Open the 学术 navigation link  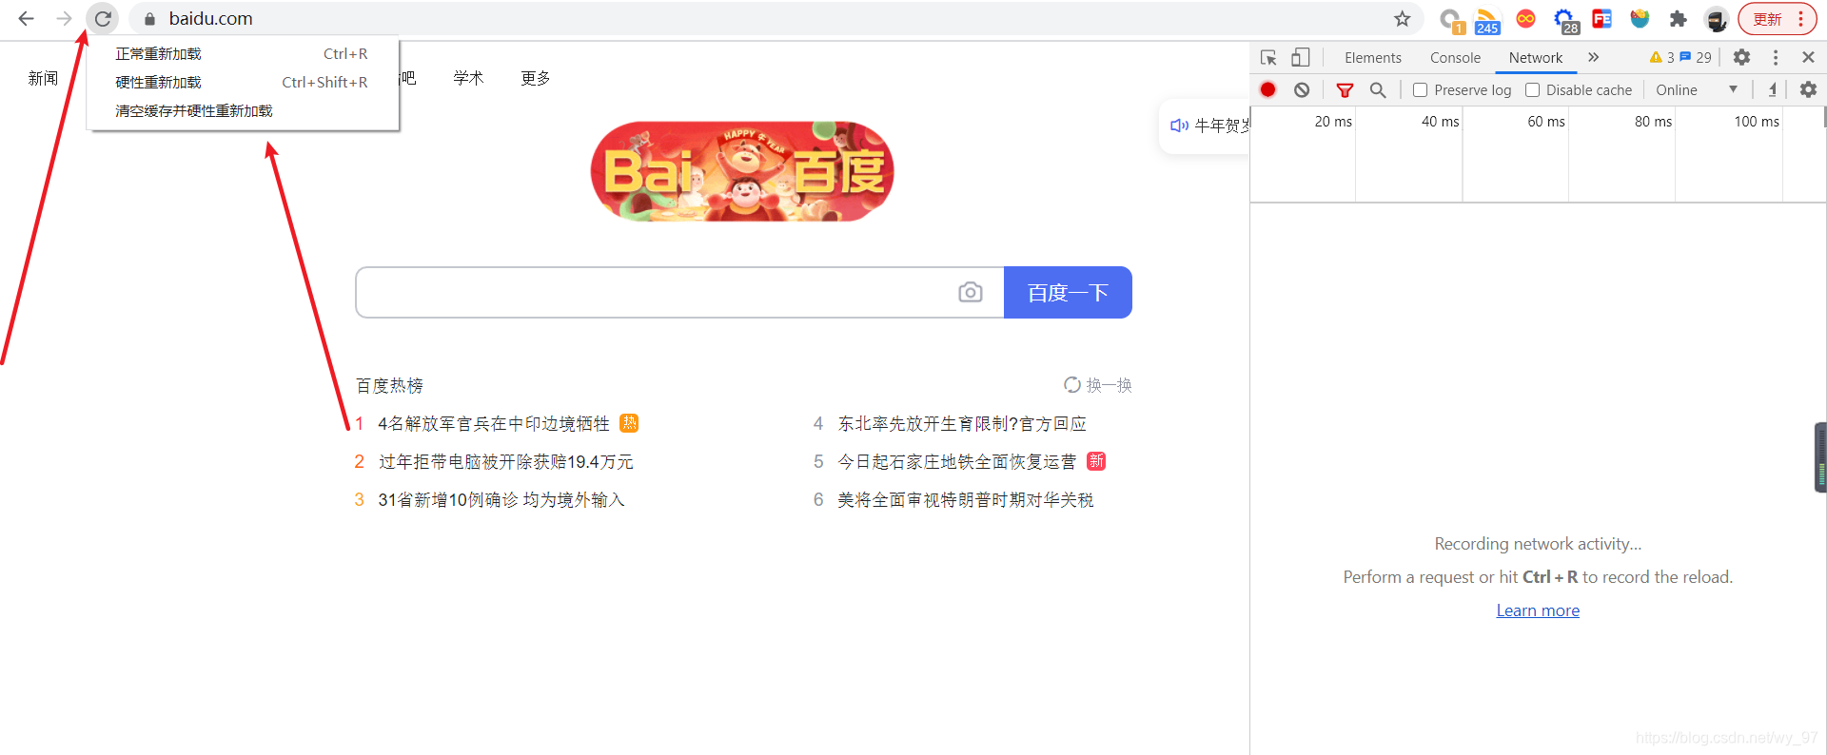468,78
